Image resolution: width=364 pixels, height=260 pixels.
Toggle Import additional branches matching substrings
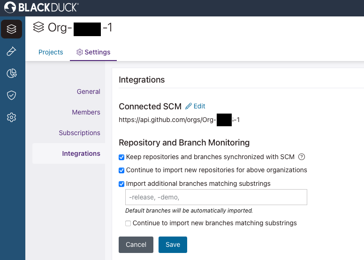pos(122,184)
